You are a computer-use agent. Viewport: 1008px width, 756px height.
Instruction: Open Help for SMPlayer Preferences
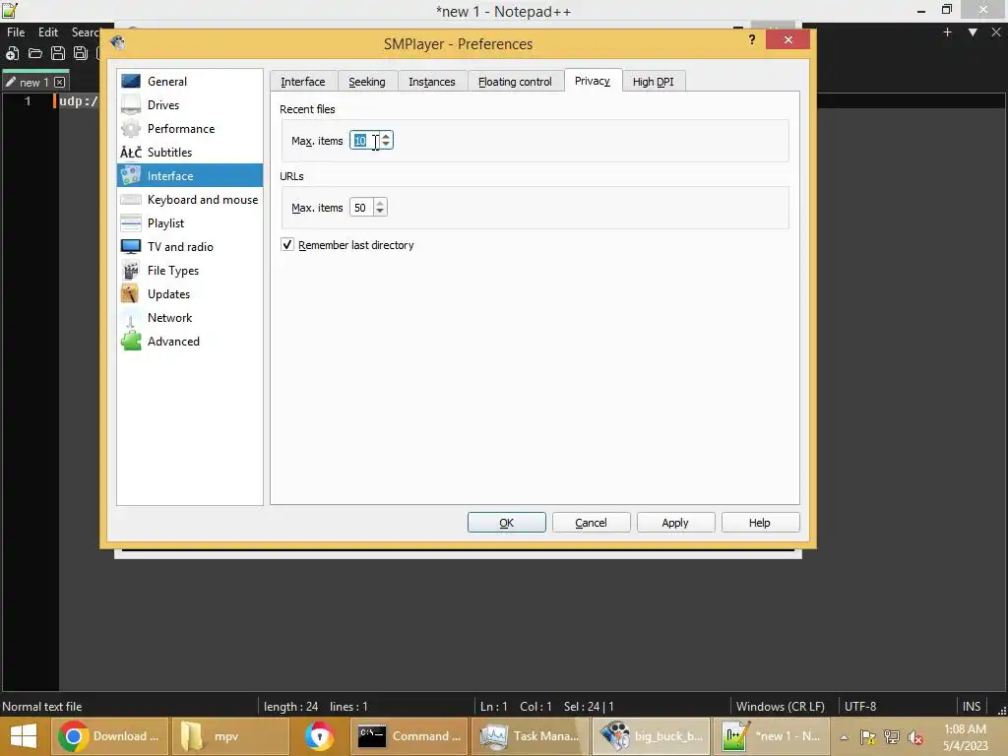pos(760,523)
